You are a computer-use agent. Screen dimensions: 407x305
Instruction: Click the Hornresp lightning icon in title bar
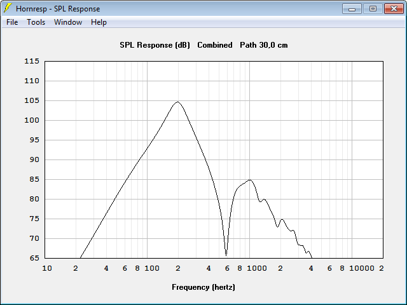8,8
